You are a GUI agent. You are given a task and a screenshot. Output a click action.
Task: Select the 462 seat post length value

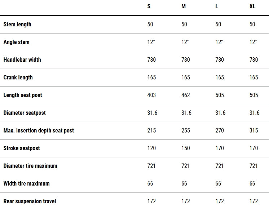(x=186, y=95)
